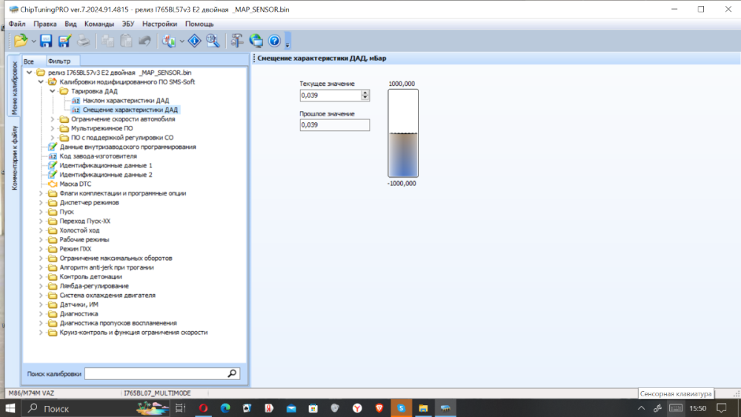Expand the Лямбда-регулирование folder
741x417 pixels.
click(41, 286)
